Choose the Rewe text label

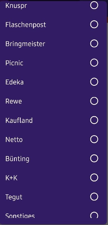point(14,102)
